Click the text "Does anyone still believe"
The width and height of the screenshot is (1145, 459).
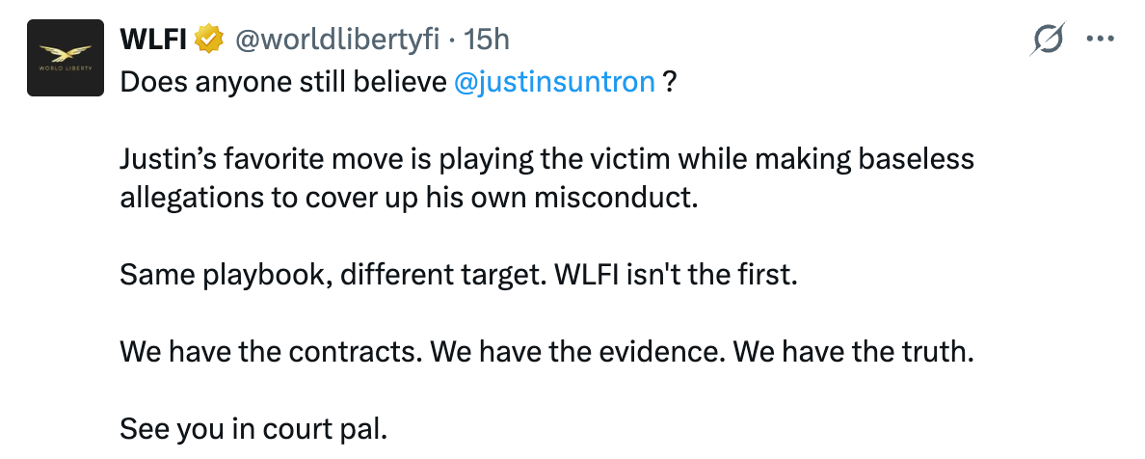click(283, 82)
